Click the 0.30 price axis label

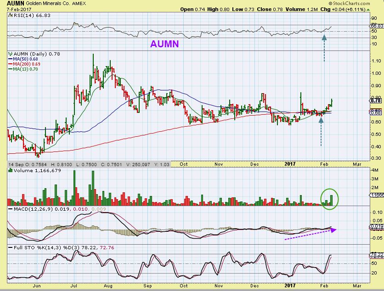[x=376, y=158]
